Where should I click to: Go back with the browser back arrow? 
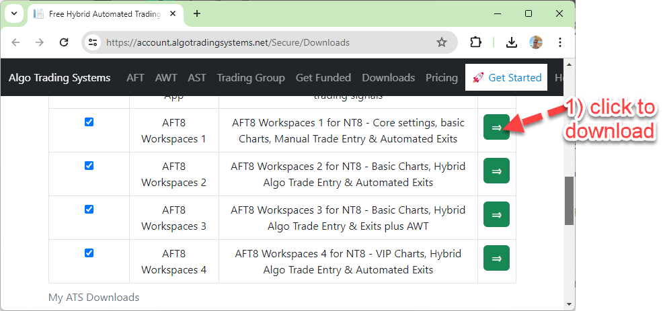[x=15, y=42]
